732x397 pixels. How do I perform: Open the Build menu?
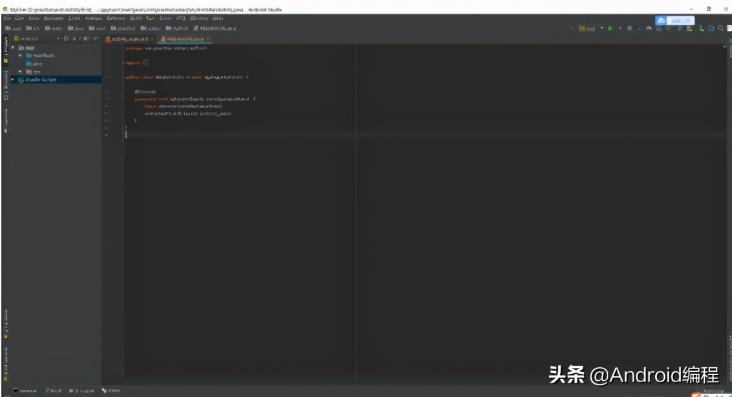[135, 18]
